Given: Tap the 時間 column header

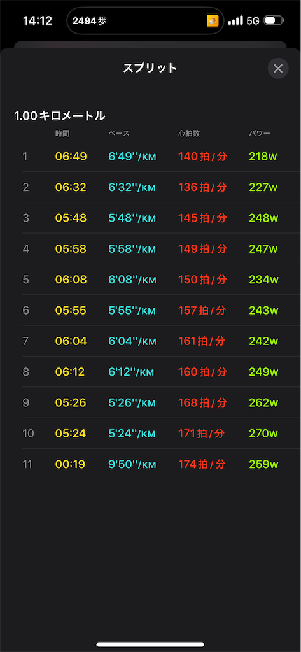Looking at the screenshot, I should pos(62,134).
